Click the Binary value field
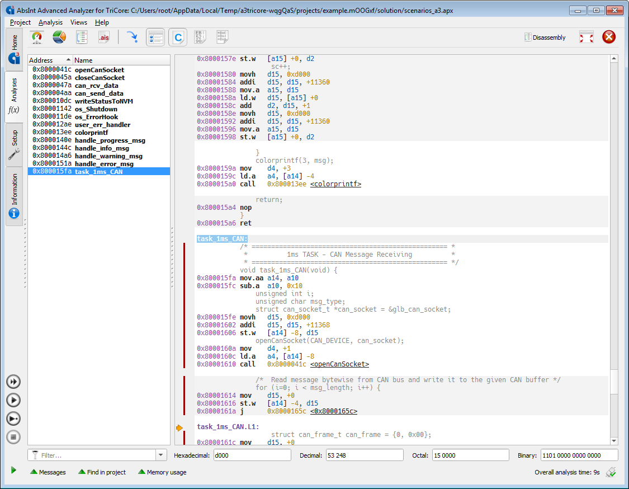The image size is (629, 489). click(x=579, y=455)
